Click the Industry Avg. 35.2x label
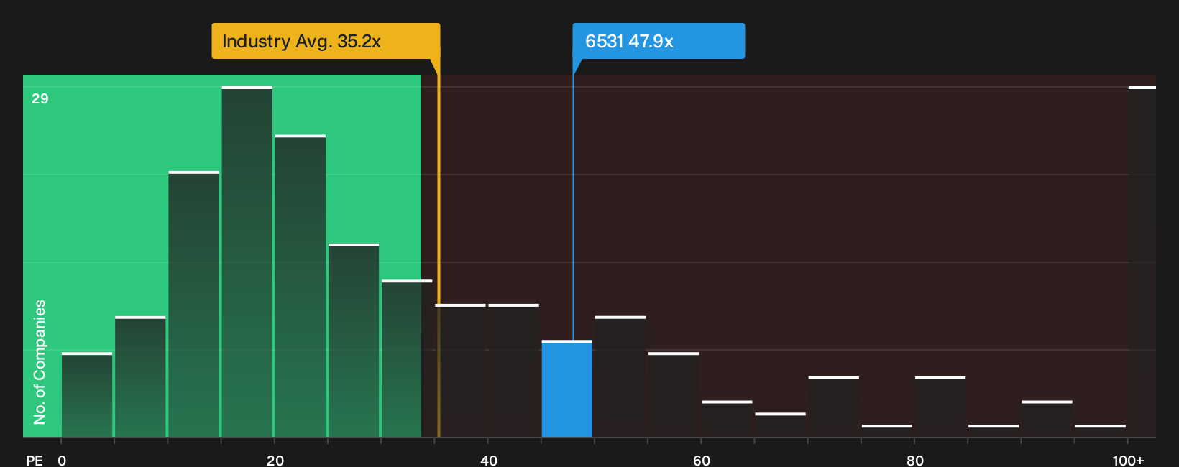The height and width of the screenshot is (467, 1179). point(326,41)
